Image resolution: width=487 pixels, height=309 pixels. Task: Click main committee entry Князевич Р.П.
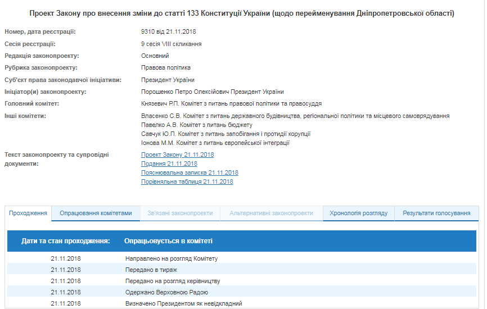point(231,103)
